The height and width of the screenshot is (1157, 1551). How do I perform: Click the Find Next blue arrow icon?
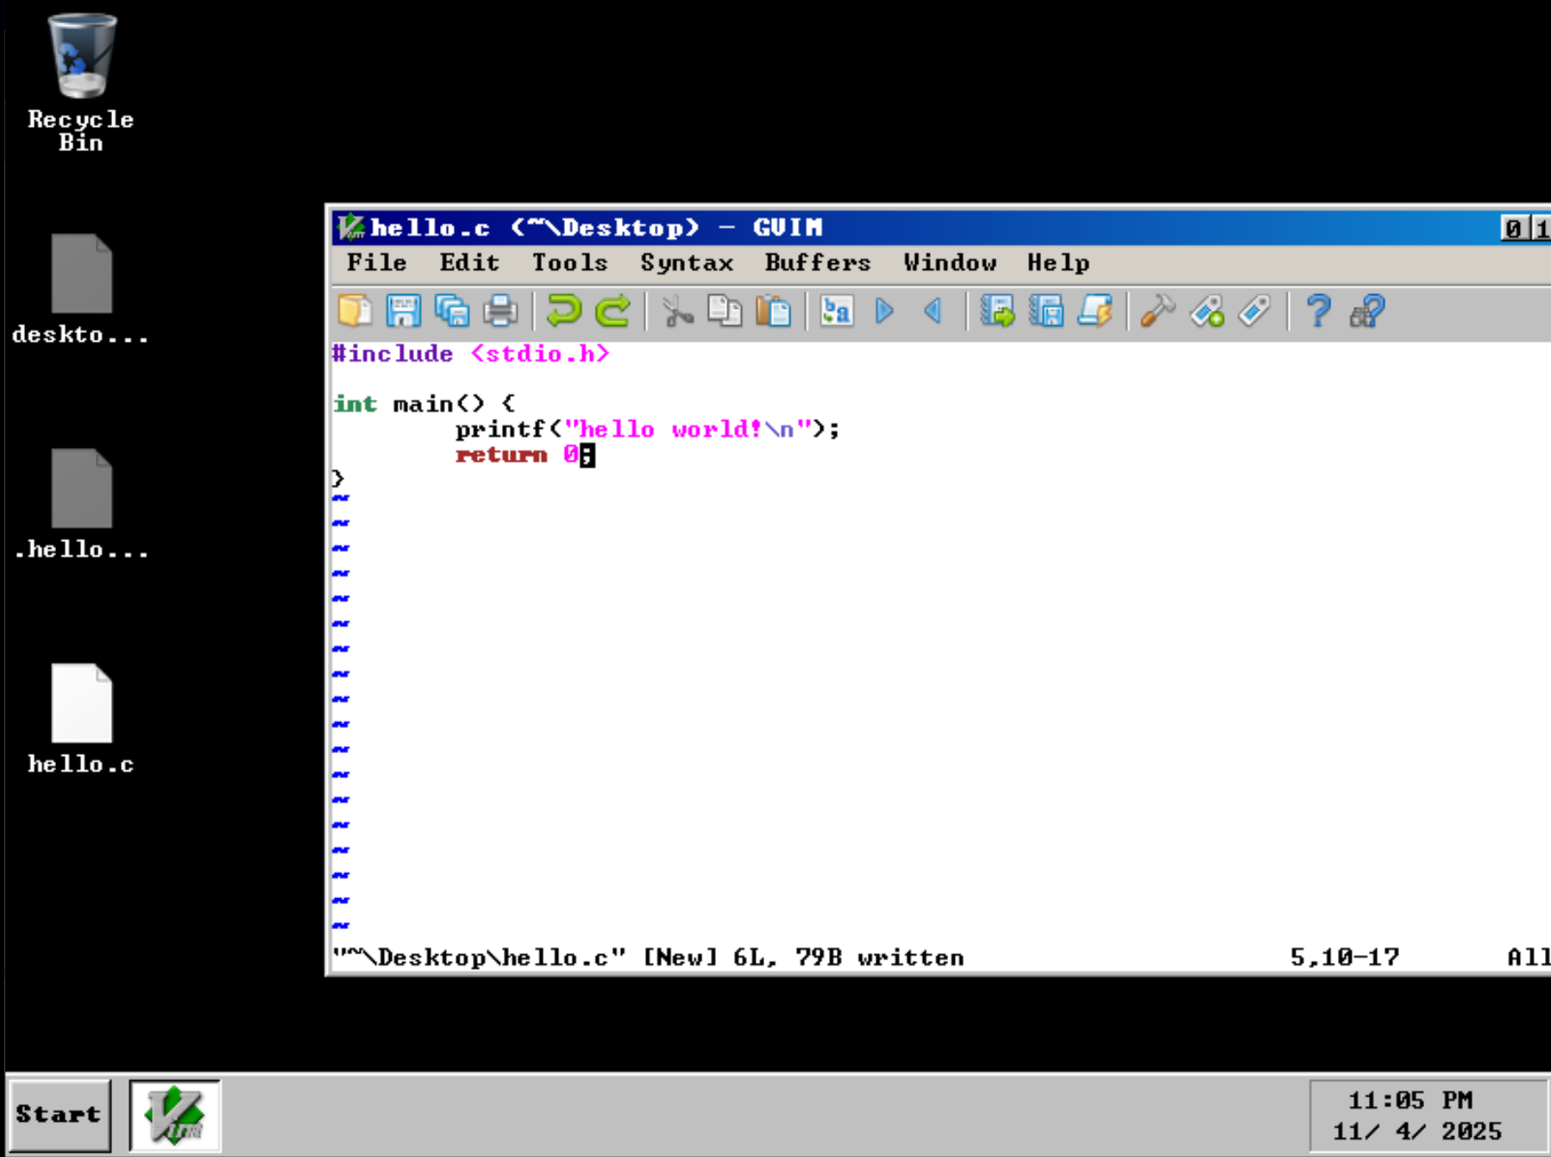coord(885,311)
